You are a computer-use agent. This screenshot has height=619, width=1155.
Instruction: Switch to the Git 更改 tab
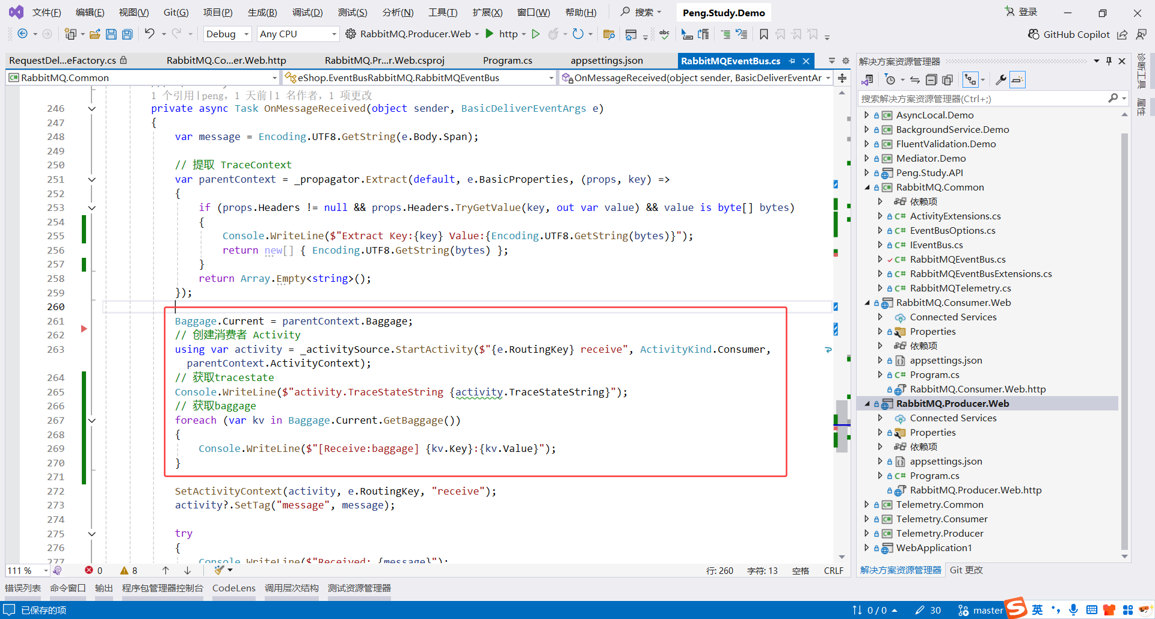967,570
